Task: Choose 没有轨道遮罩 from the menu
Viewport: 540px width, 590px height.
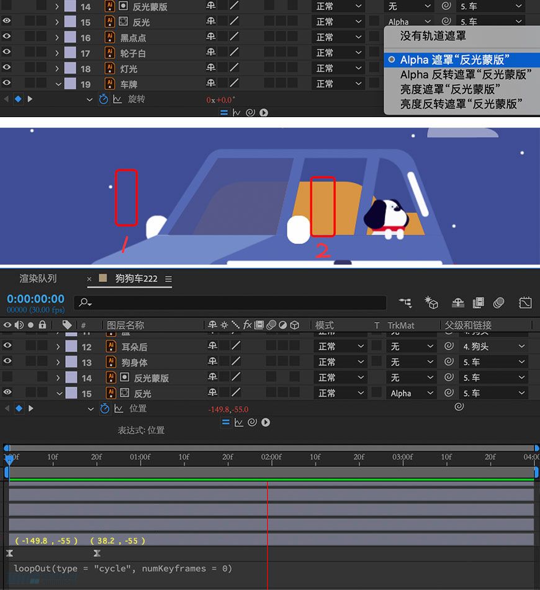Action: [x=433, y=36]
